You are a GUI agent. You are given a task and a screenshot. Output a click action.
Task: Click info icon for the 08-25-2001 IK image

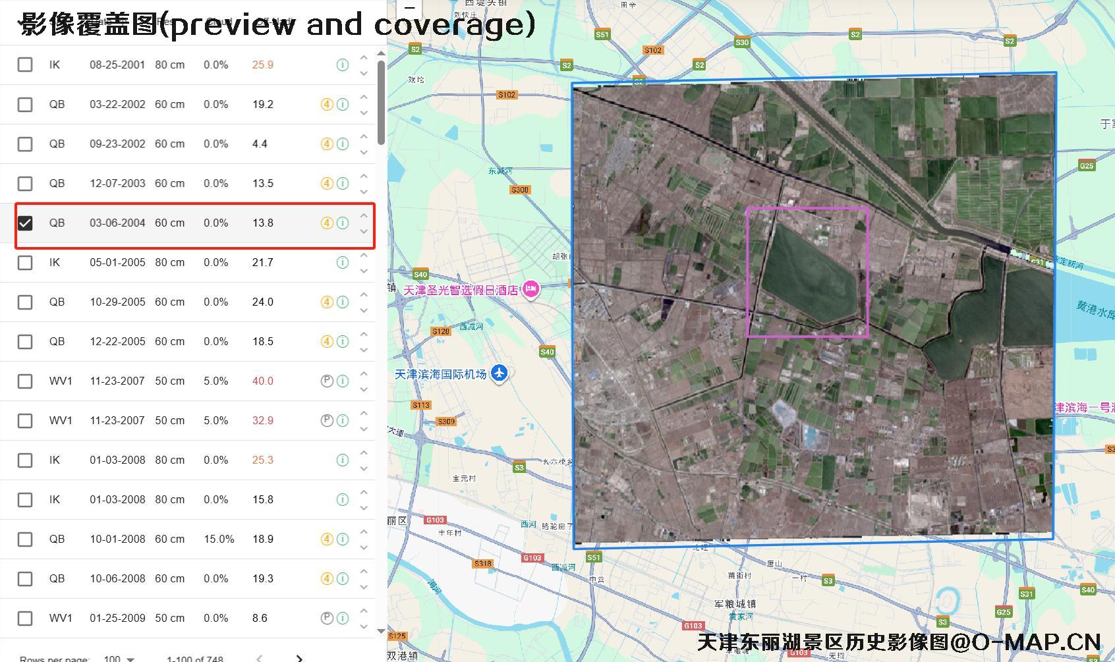pyautogui.click(x=342, y=65)
